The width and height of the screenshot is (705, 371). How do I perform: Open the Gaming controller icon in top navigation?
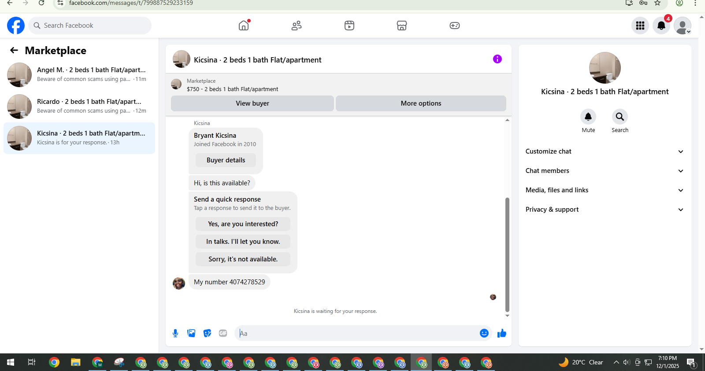click(x=455, y=26)
